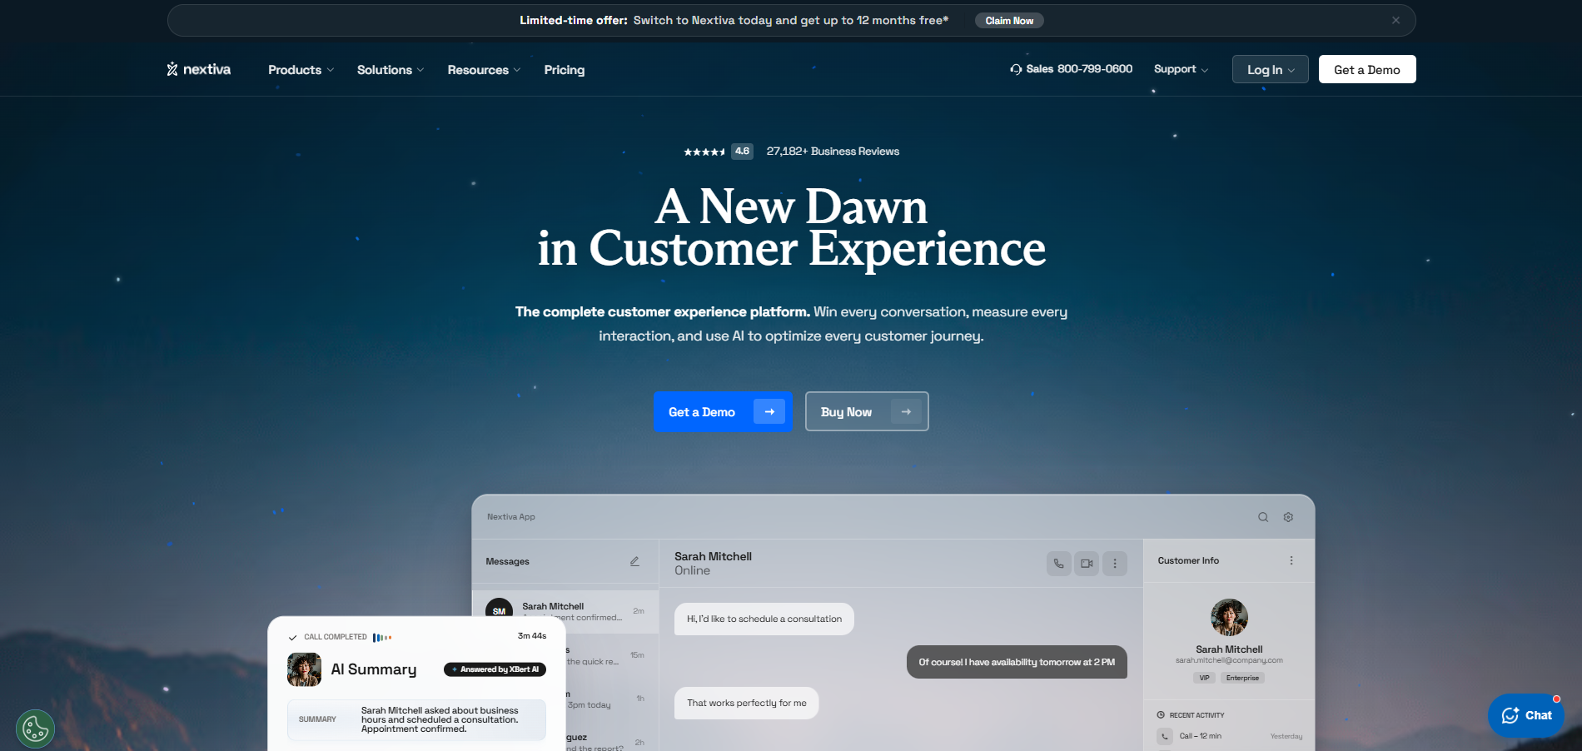Click the Enterprise tag
The image size is (1582, 751).
pyautogui.click(x=1242, y=678)
